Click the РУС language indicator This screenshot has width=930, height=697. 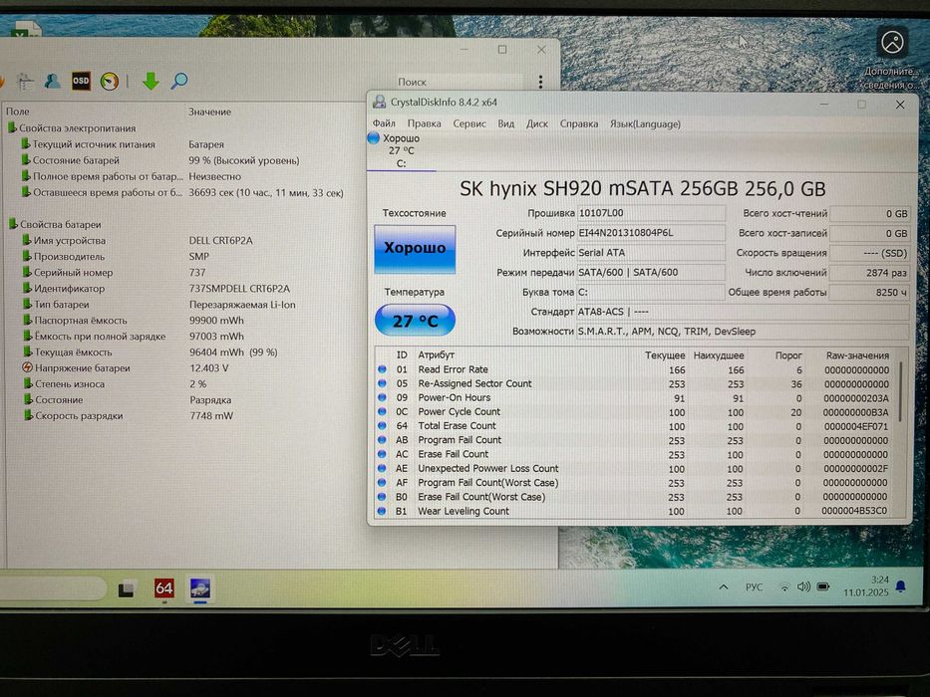click(754, 587)
